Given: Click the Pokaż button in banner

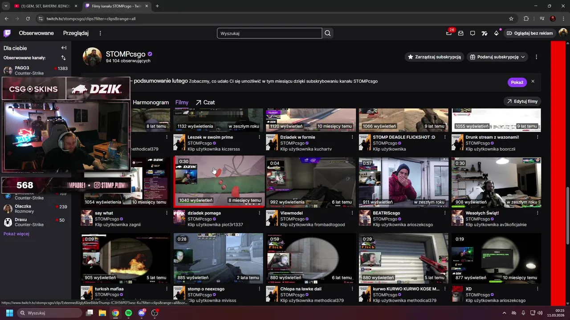Looking at the screenshot, I should [517, 82].
